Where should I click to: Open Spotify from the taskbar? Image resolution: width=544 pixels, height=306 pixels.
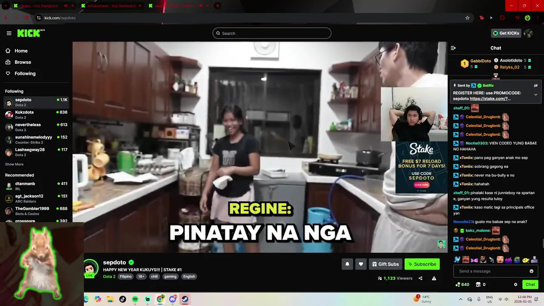point(135,299)
